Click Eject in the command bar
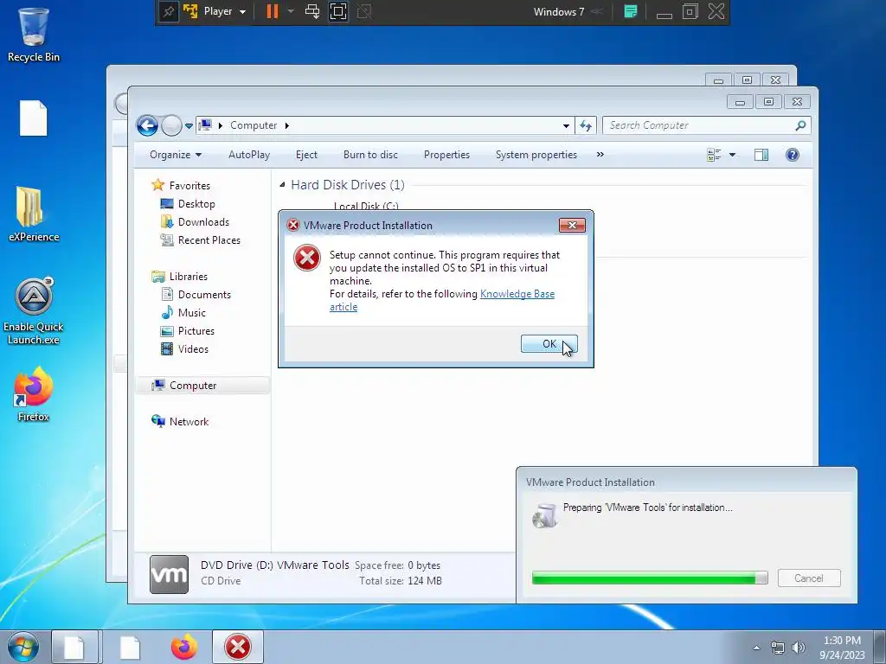The image size is (886, 664). pos(306,155)
